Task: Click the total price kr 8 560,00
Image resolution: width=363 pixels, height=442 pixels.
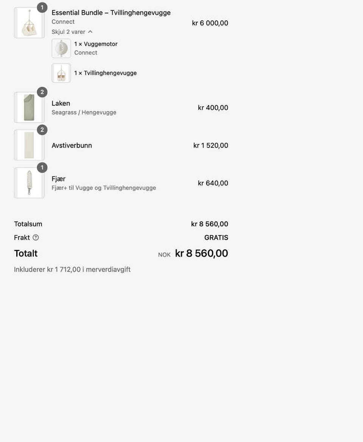Action: tap(202, 253)
